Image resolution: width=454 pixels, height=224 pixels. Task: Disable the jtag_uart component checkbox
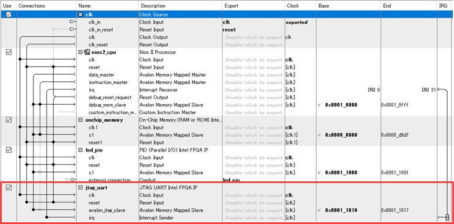[9, 188]
